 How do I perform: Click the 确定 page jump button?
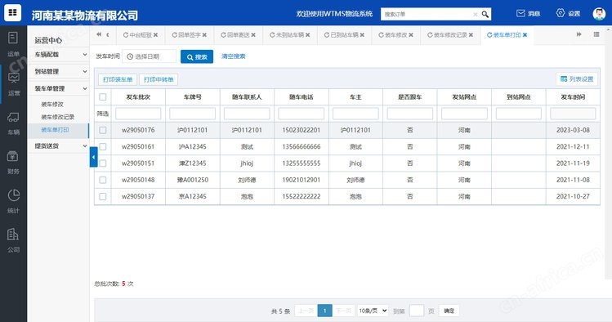point(449,311)
